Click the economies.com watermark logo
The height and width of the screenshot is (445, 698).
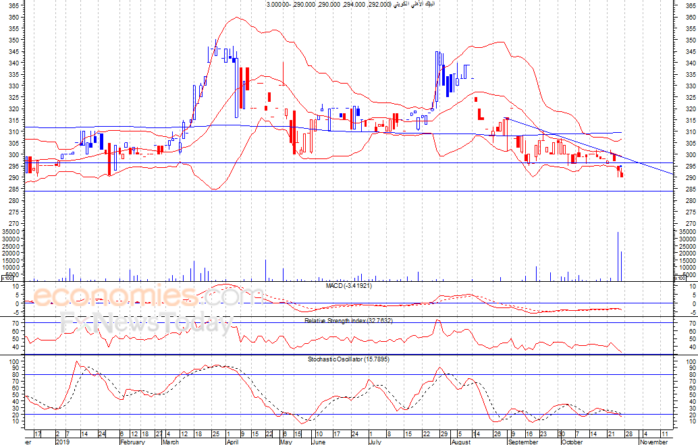pos(149,297)
